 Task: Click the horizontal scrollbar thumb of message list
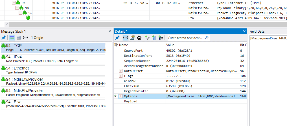pyautogui.click(x=148, y=24)
